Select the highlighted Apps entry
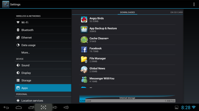The height and width of the screenshot is (111, 199). tap(43, 88)
